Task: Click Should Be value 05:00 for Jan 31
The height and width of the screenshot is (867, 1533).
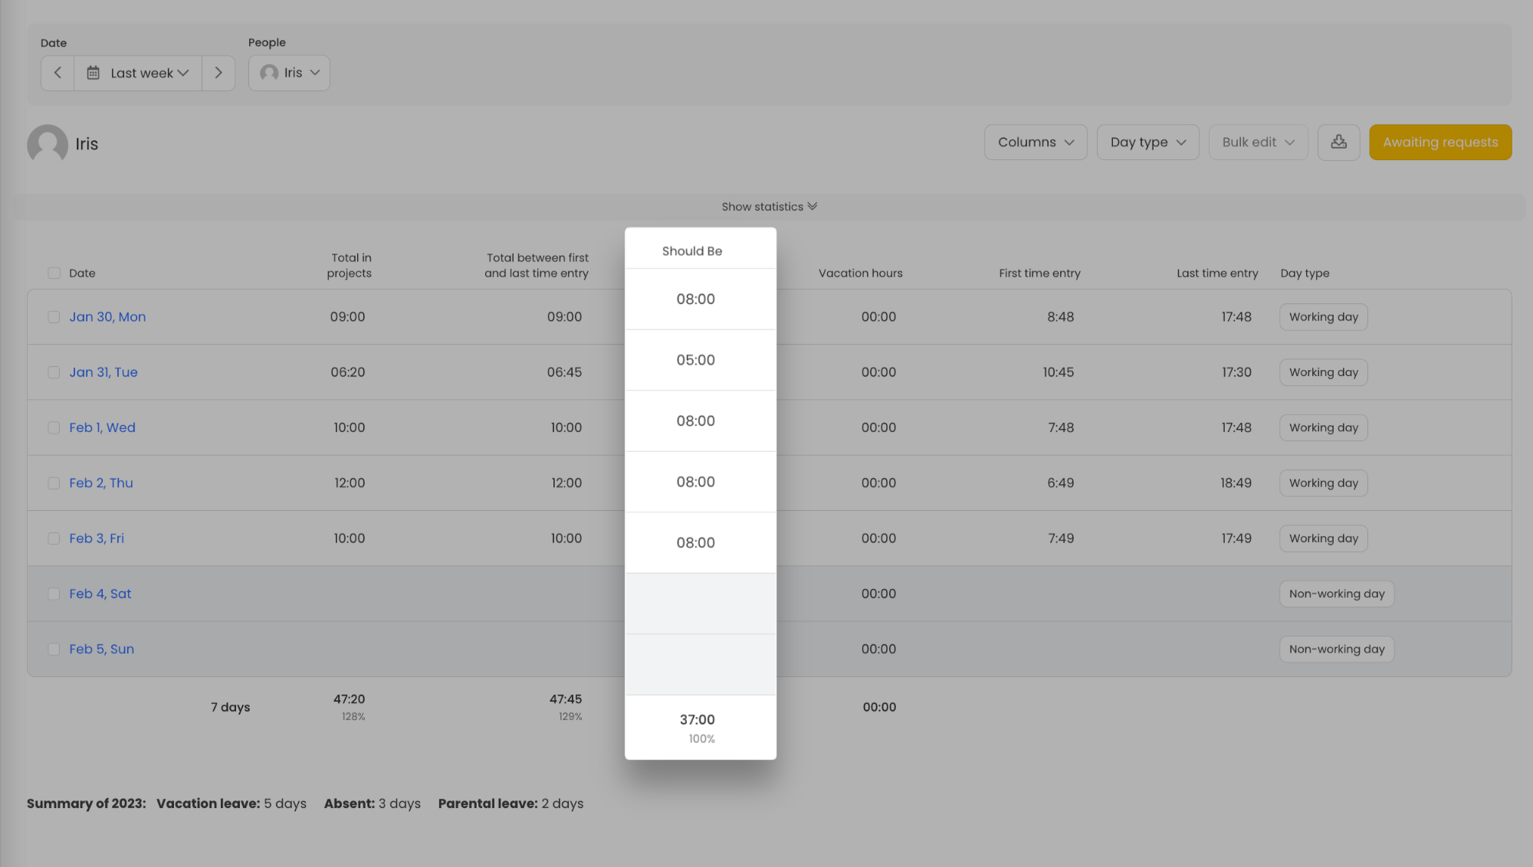Action: [695, 360]
